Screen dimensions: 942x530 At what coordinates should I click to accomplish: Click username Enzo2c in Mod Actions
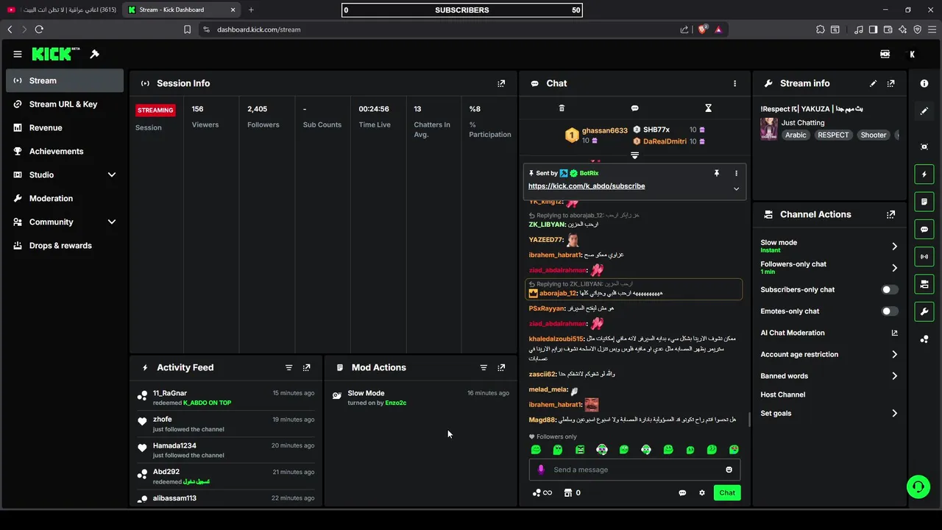pyautogui.click(x=396, y=403)
